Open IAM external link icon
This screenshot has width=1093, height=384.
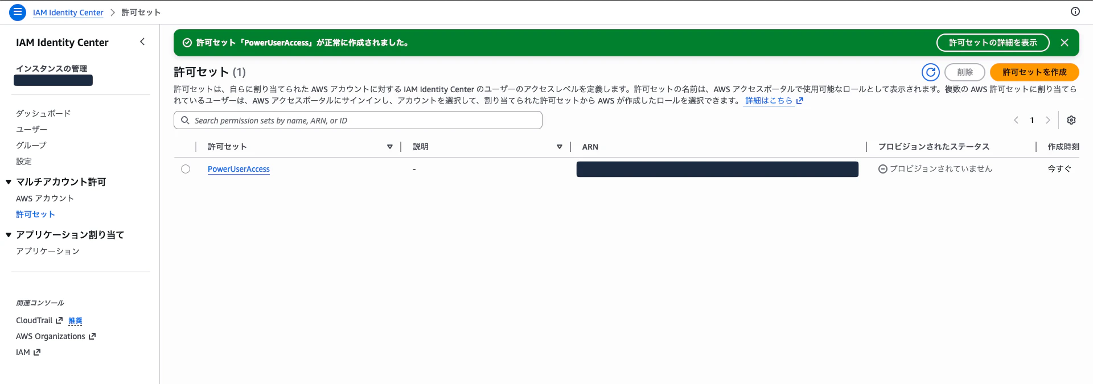37,352
